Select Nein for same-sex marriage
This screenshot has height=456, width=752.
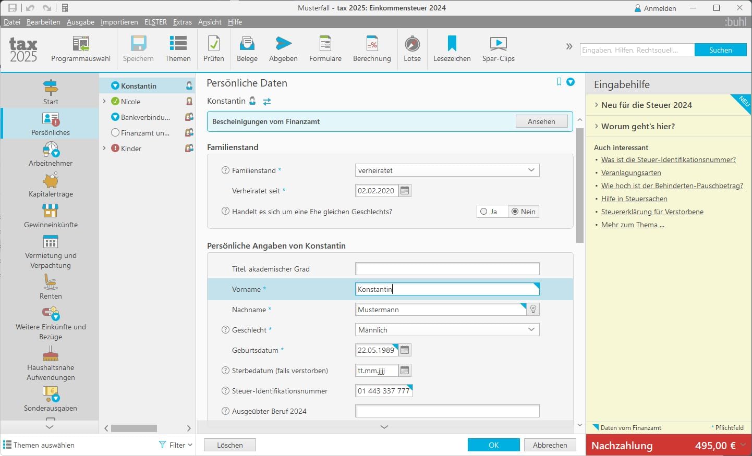(x=524, y=212)
